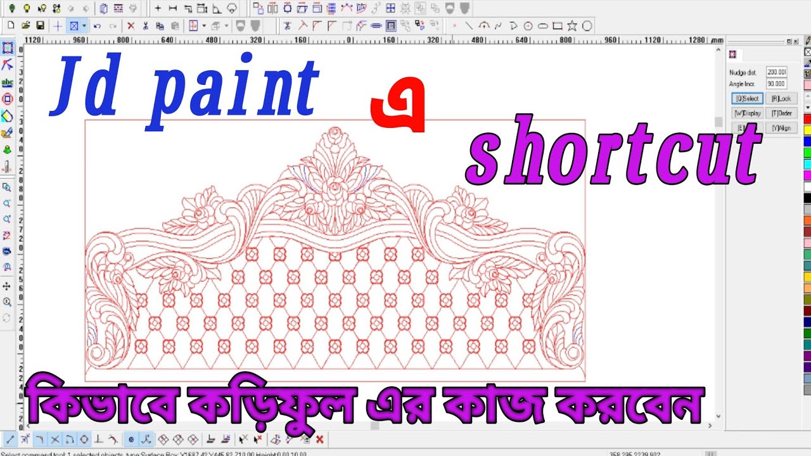This screenshot has height=456, width=811.
Task: Choose the angle dimension tool
Action: point(217,8)
